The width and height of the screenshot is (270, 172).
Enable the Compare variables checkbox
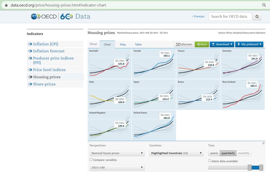[91, 160]
